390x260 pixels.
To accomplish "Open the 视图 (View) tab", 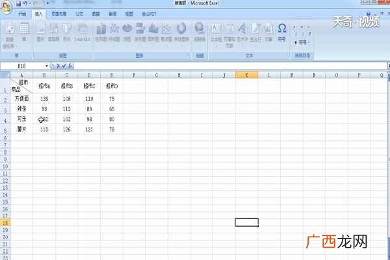I will coord(129,14).
